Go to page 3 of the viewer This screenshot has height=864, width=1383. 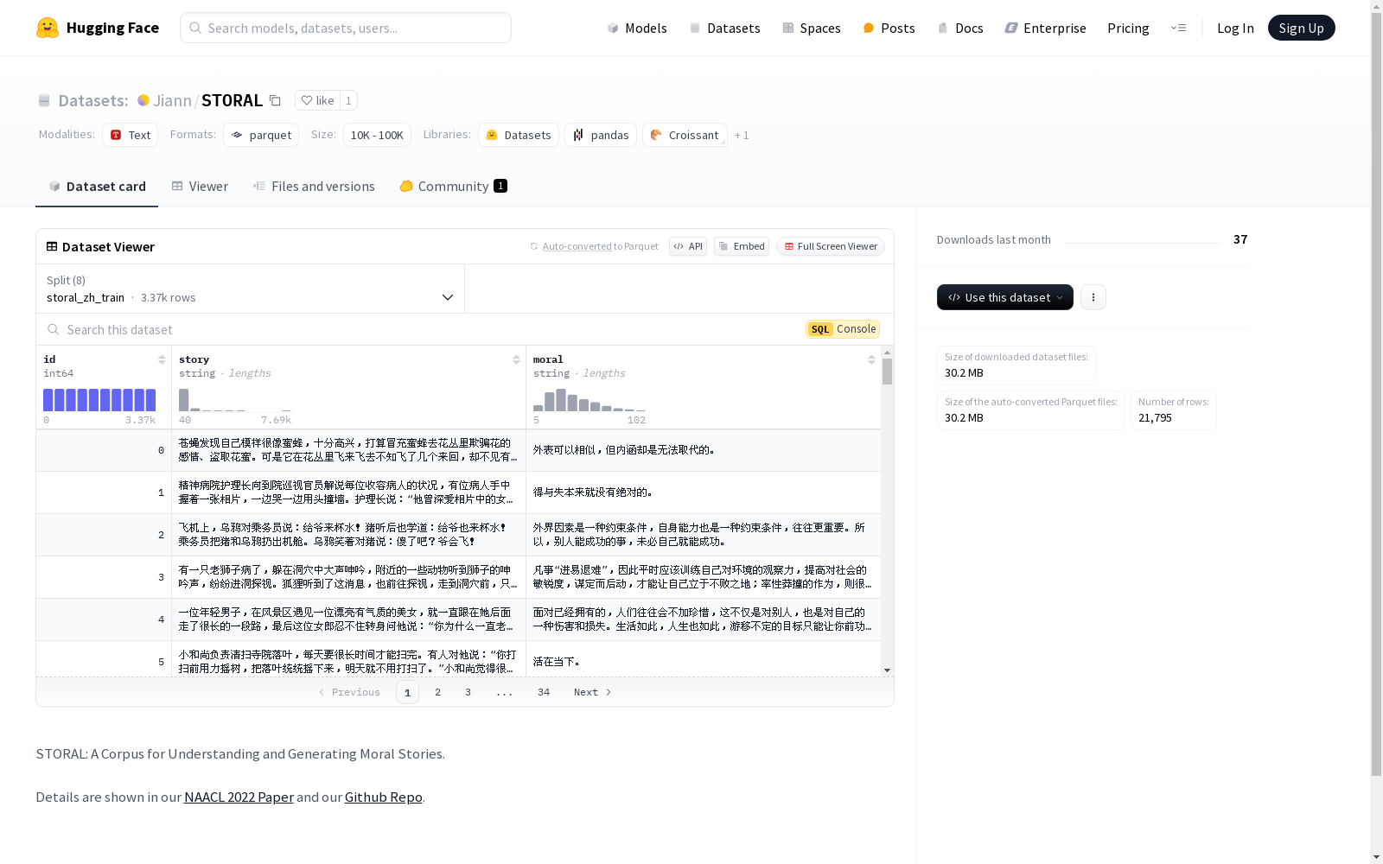(x=468, y=692)
